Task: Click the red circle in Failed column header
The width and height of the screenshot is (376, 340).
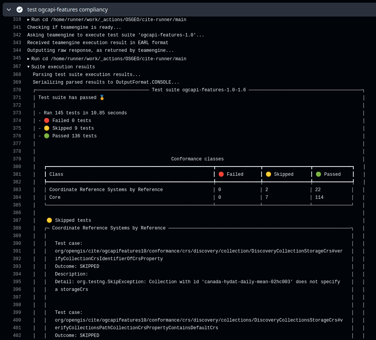Action: point(221,174)
